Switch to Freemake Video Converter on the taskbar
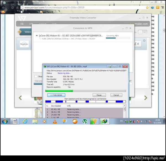The height and width of the screenshot is (161, 166). (x=94, y=121)
